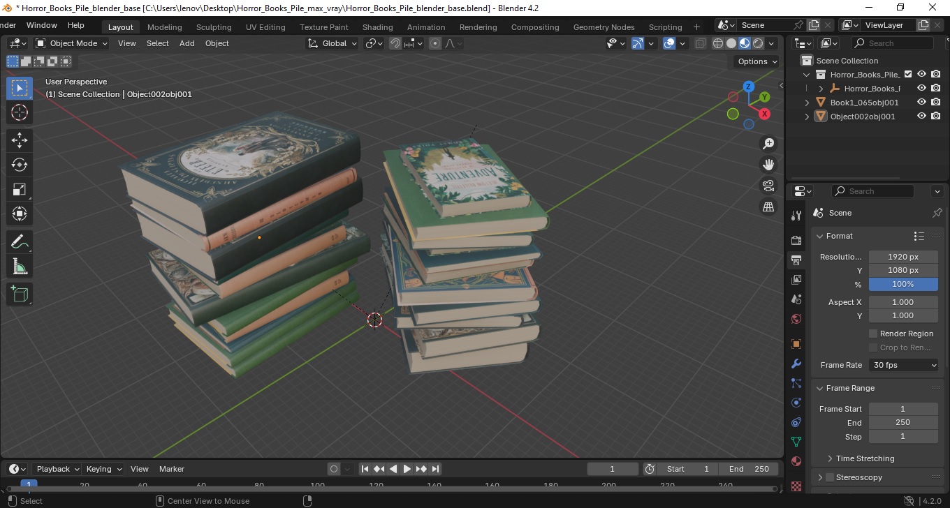
Task: Switch to the Modeling workspace tab
Action: (164, 27)
